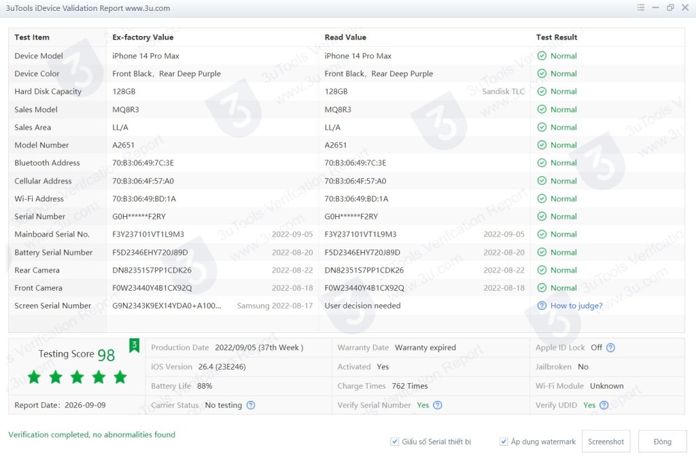Image resolution: width=696 pixels, height=460 pixels.
Task: Click the question icon before How to judge
Action: point(542,306)
